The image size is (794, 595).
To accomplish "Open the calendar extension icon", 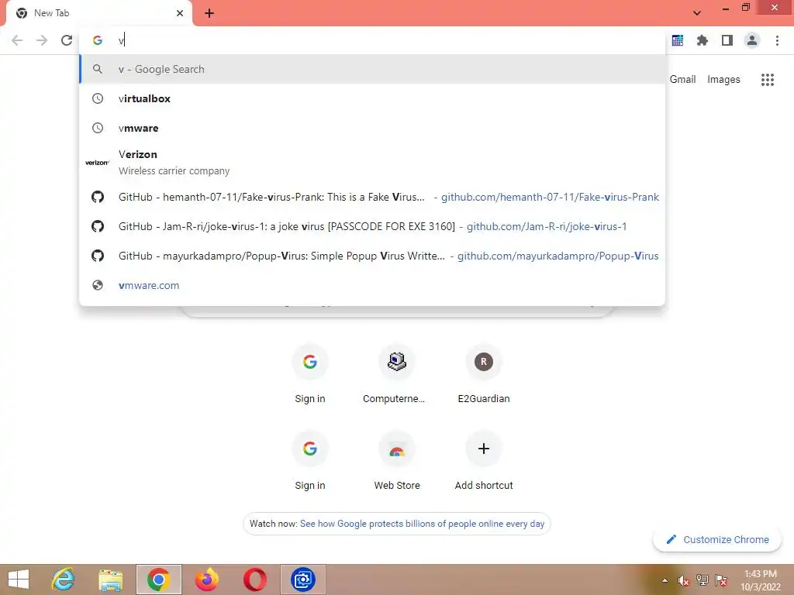I will pyautogui.click(x=678, y=40).
